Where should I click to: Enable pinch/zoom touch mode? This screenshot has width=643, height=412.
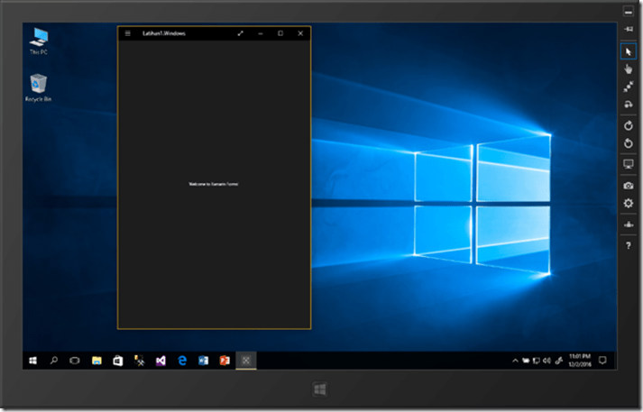[629, 87]
